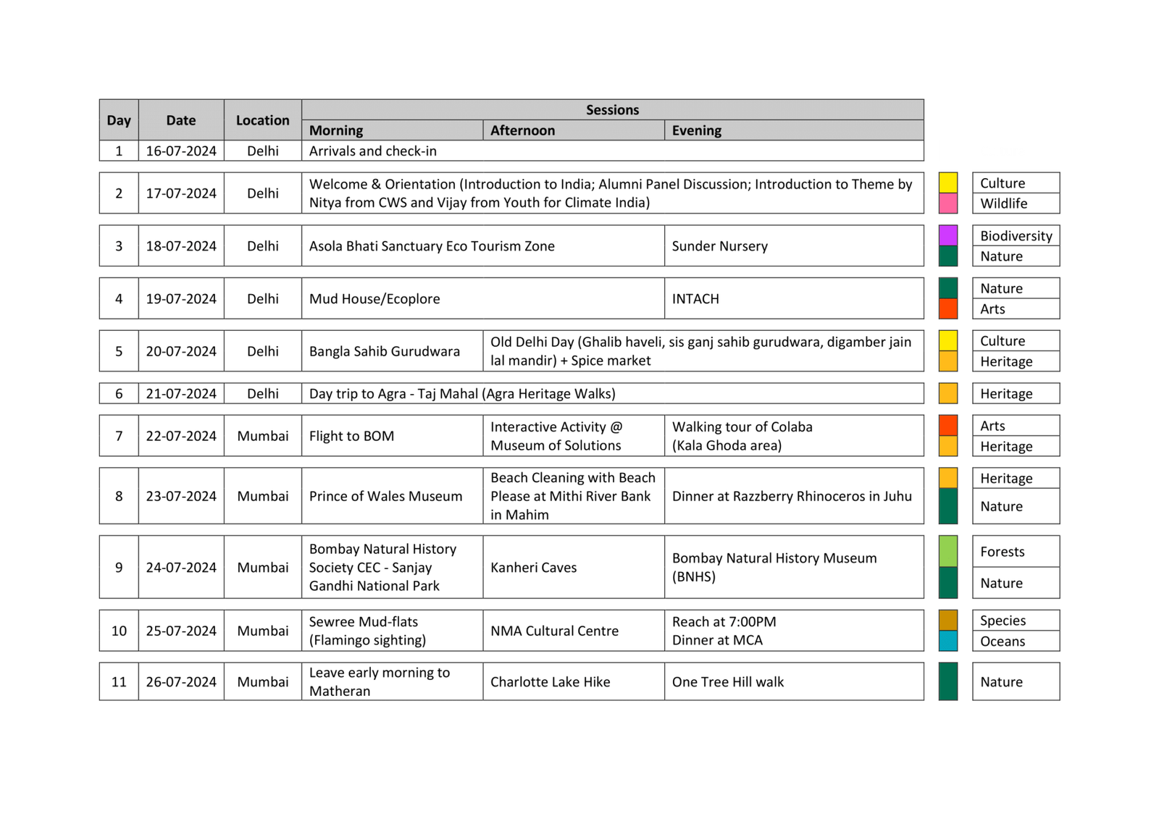This screenshot has height=819, width=1159.
Task: Select the pink Wildlife color swatch
Action: (x=948, y=203)
